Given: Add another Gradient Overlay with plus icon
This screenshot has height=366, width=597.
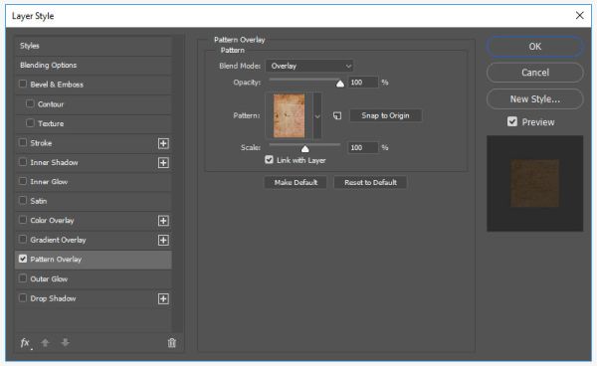Looking at the screenshot, I should point(163,240).
